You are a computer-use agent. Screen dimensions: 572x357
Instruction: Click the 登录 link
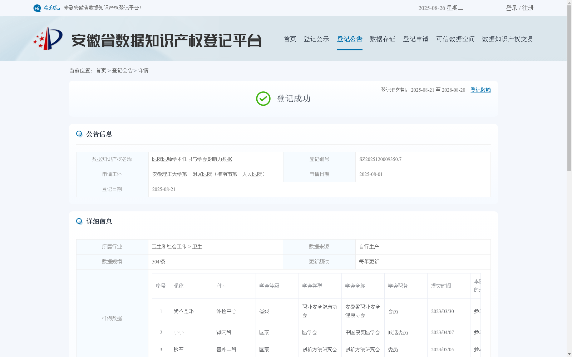click(512, 8)
